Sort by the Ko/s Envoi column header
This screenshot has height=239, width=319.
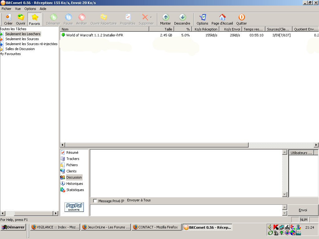[x=231, y=29]
